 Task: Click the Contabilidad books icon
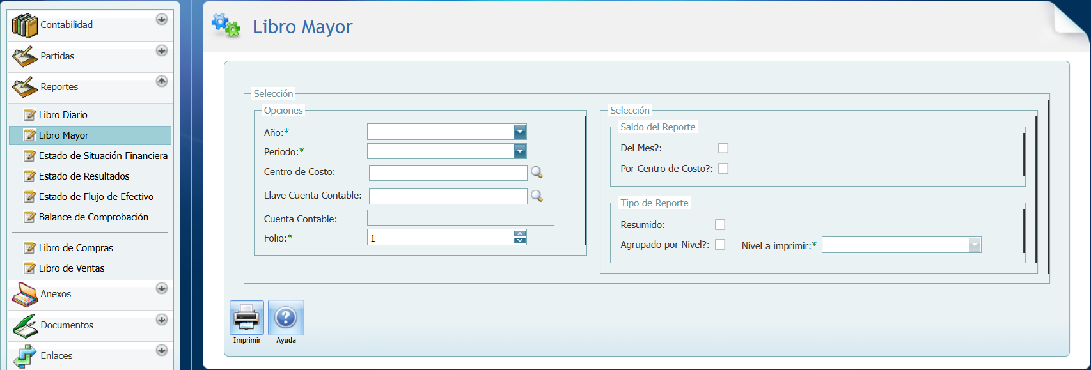pos(24,26)
